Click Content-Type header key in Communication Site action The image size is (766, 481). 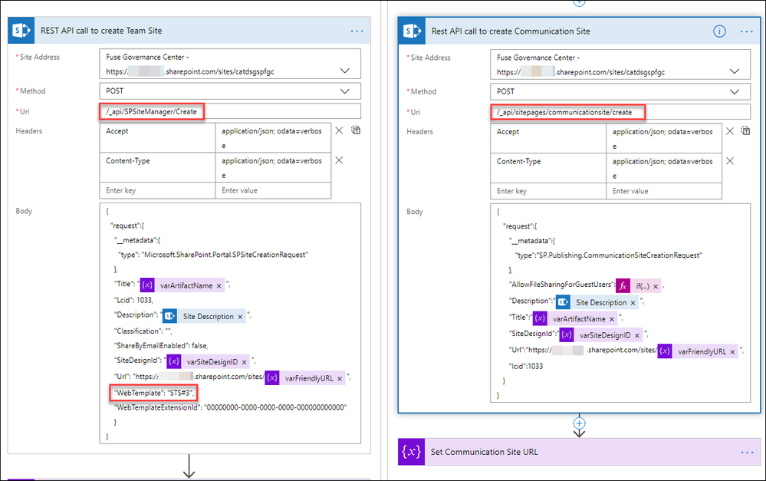point(548,168)
